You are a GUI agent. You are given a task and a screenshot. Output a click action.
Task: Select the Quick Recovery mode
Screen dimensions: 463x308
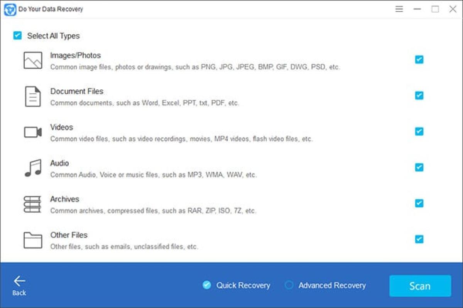click(207, 285)
